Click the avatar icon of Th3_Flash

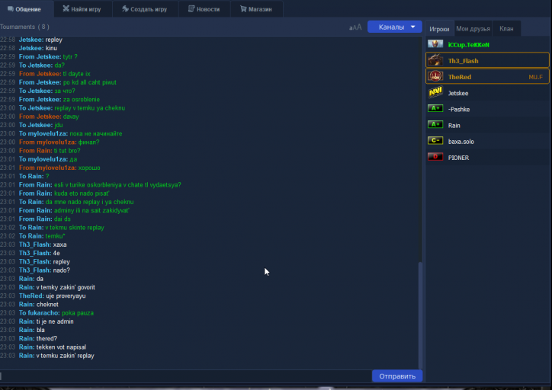click(435, 60)
